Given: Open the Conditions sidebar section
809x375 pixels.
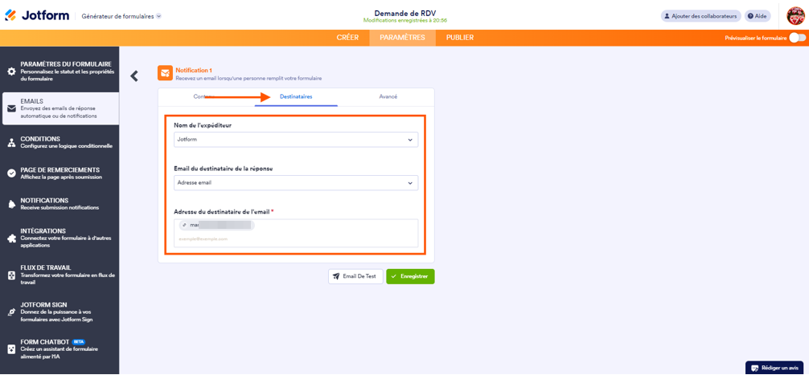Looking at the screenshot, I should click(60, 142).
